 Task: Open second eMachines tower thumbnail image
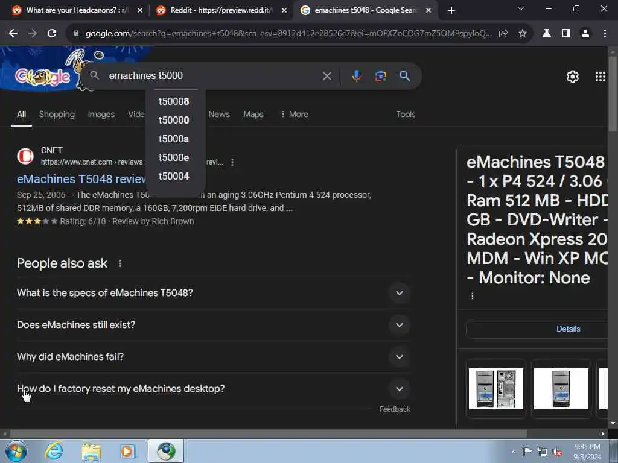[x=561, y=389]
